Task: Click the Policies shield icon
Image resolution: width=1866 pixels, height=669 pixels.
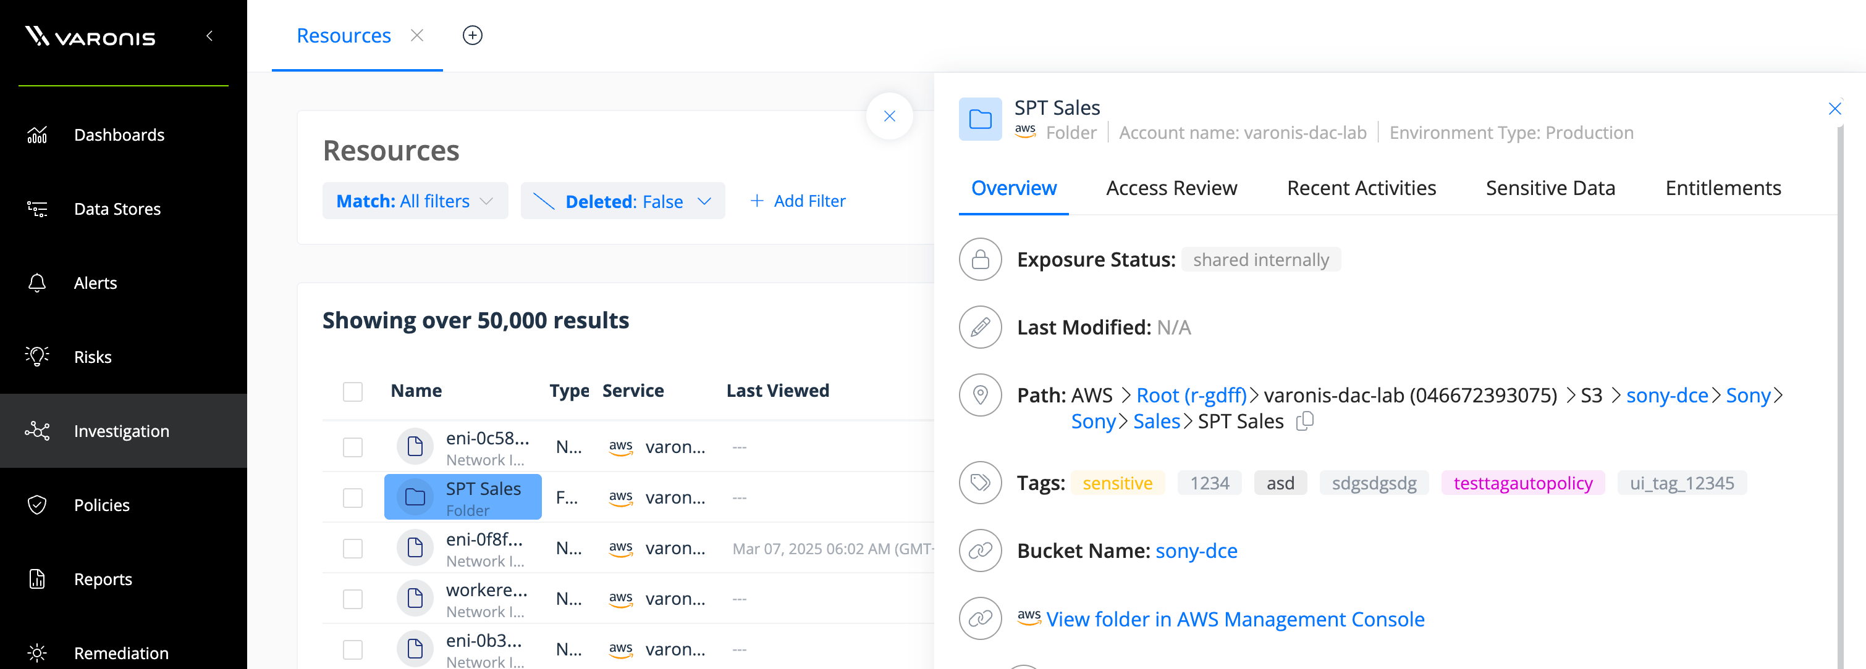Action: pyautogui.click(x=37, y=505)
